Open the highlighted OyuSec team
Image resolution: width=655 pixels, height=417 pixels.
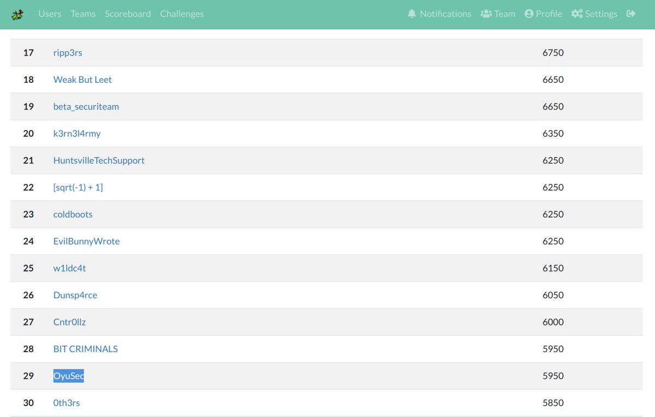tap(69, 376)
